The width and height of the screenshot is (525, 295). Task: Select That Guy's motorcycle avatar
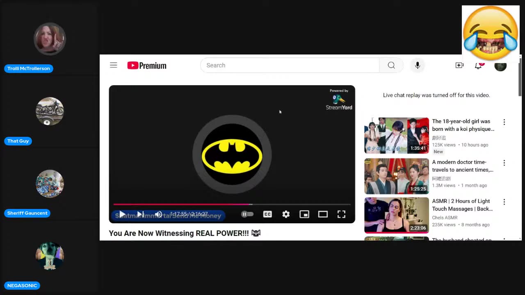pos(50,111)
